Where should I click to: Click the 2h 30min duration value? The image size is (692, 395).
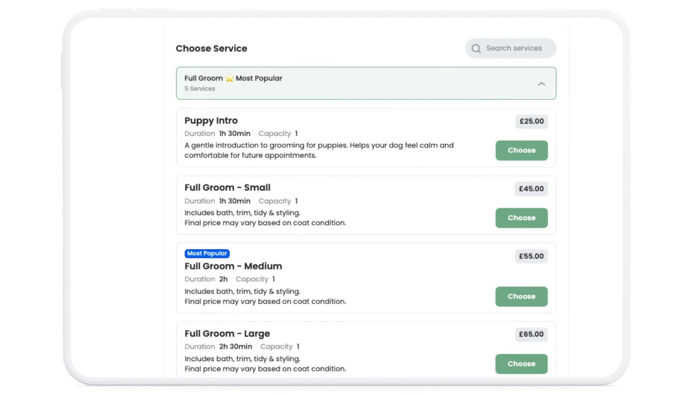[236, 346]
